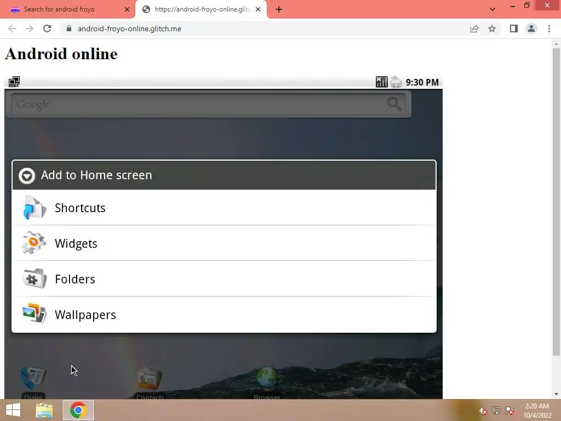Click the page vertical scrollbar
The height and width of the screenshot is (421, 561).
556,202
